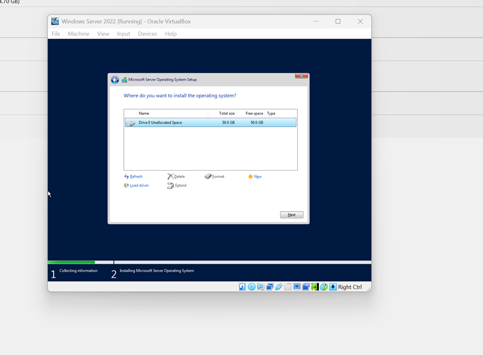Screen dimensions: 483x355
Task: Click the VirtualBox window title icon
Action: [55, 21]
